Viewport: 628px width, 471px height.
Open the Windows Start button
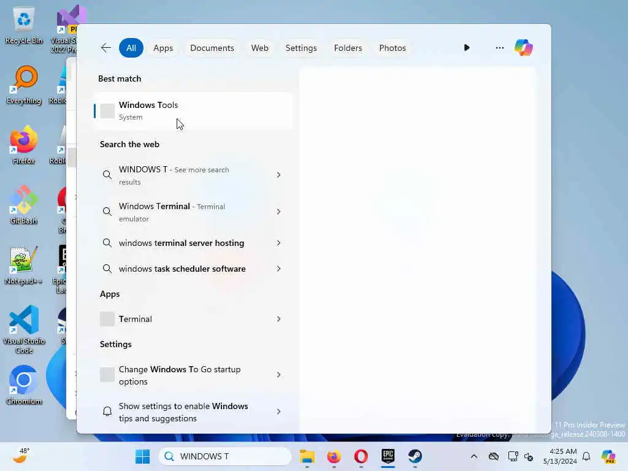coord(142,456)
